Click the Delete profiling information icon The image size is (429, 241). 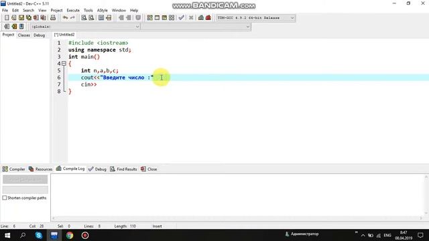tap(208, 18)
